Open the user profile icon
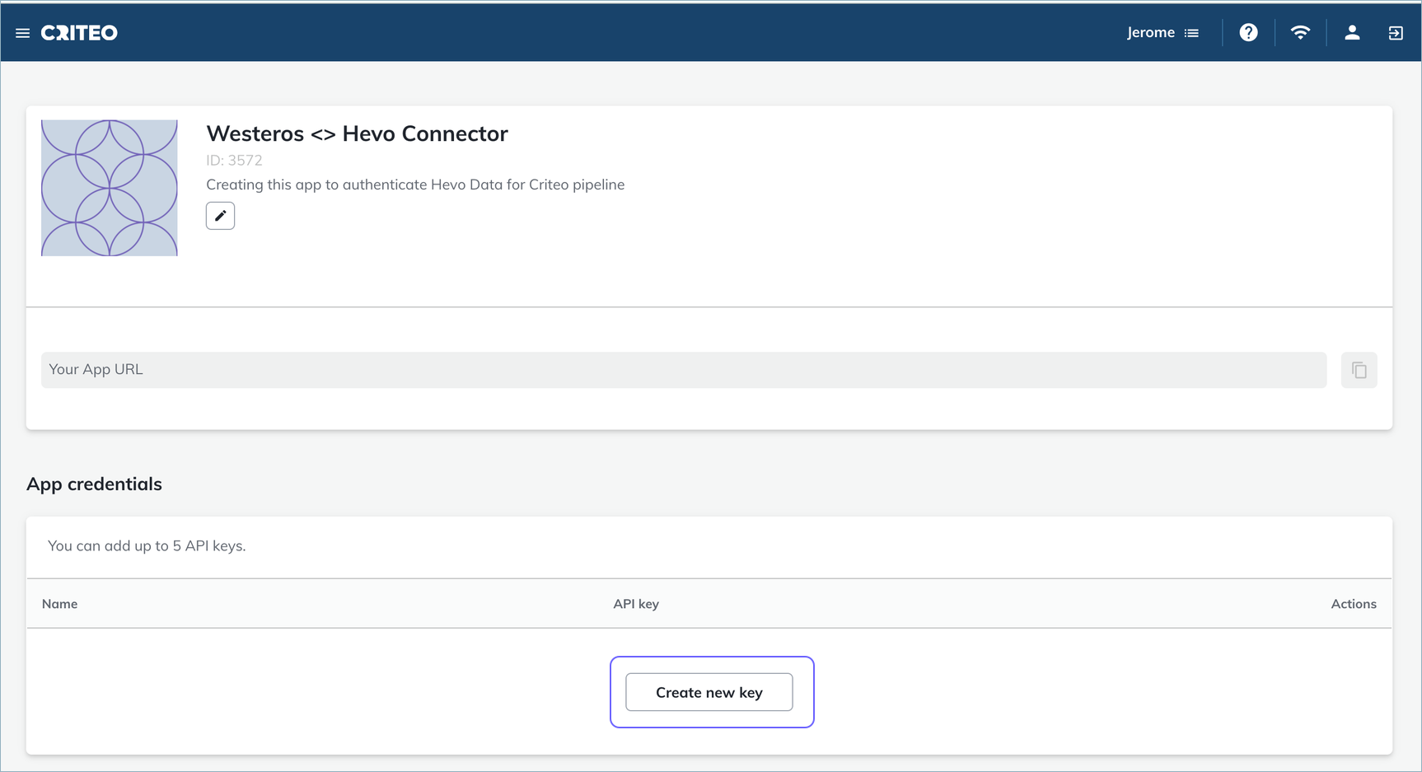Viewport: 1422px width, 772px height. [x=1352, y=33]
